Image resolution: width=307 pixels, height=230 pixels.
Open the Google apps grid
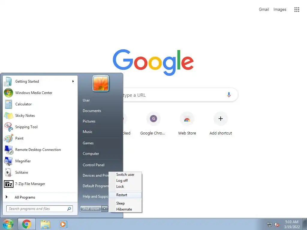[297, 9]
